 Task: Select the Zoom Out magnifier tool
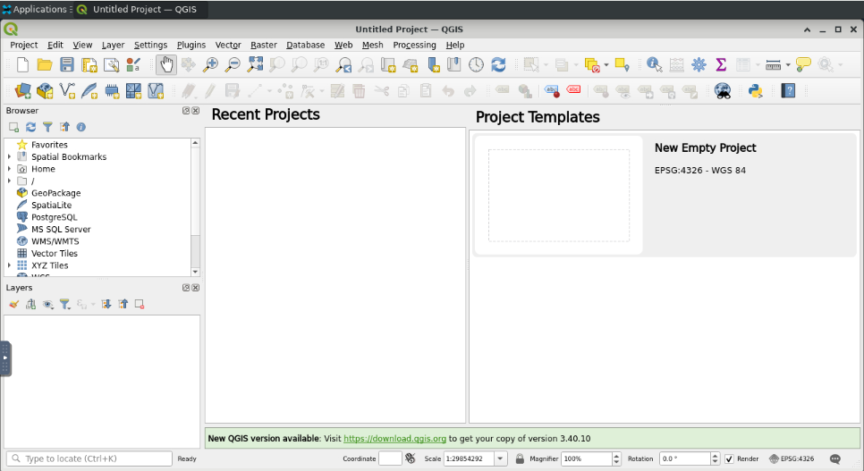coord(233,65)
